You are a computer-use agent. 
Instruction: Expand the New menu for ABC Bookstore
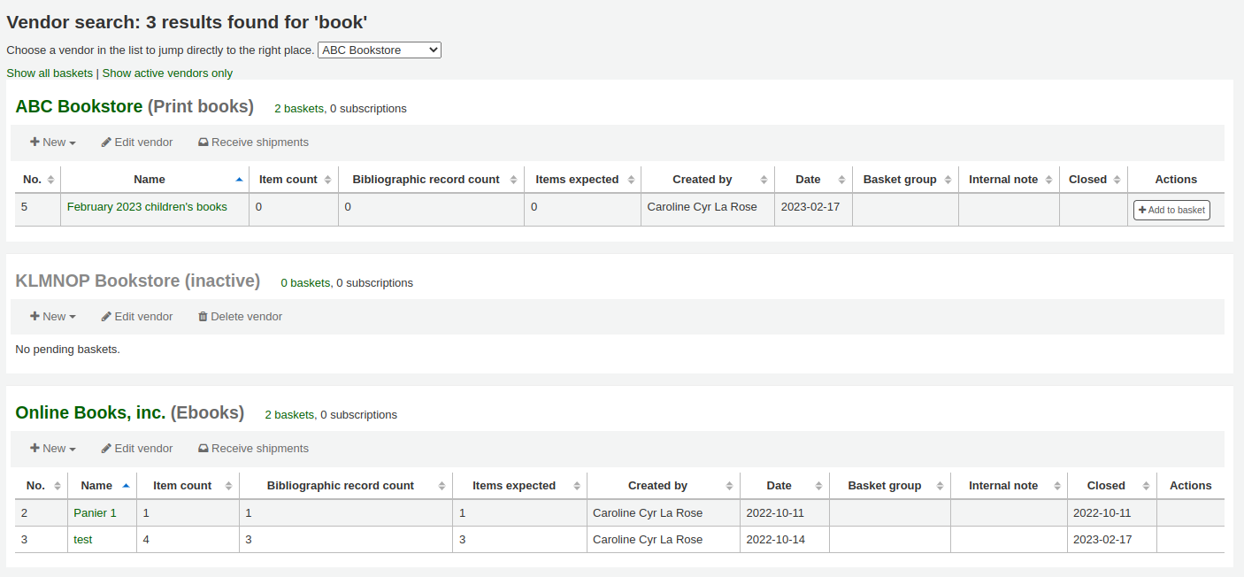[53, 142]
